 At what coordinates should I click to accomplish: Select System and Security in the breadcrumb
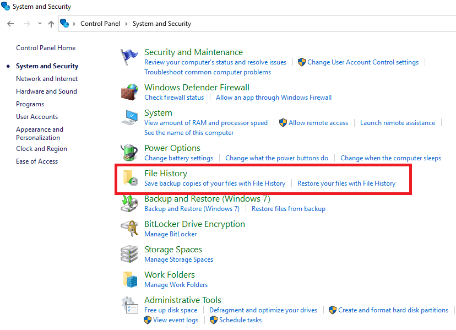(162, 24)
